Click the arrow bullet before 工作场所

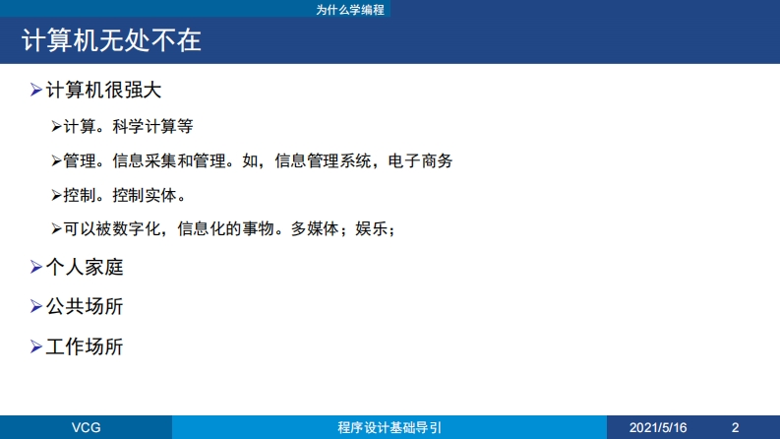click(36, 346)
